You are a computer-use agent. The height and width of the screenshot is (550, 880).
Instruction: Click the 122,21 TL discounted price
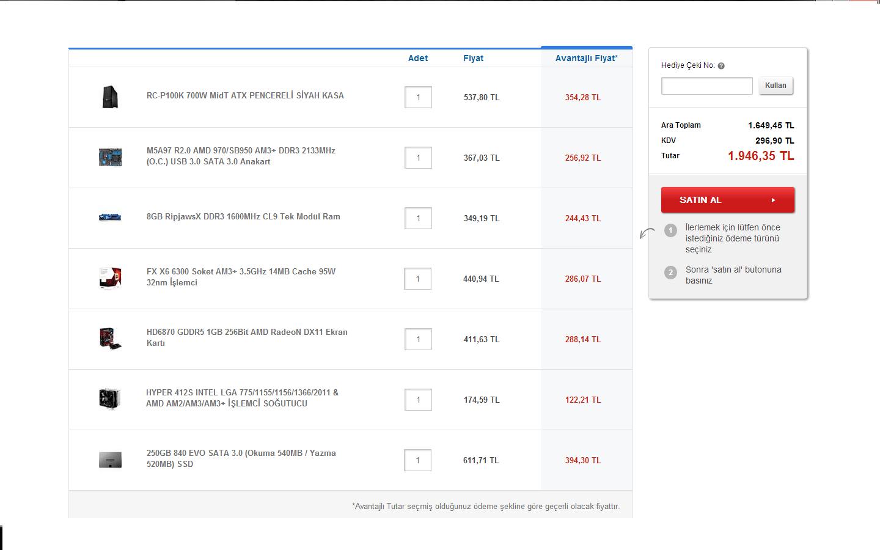pyautogui.click(x=583, y=400)
